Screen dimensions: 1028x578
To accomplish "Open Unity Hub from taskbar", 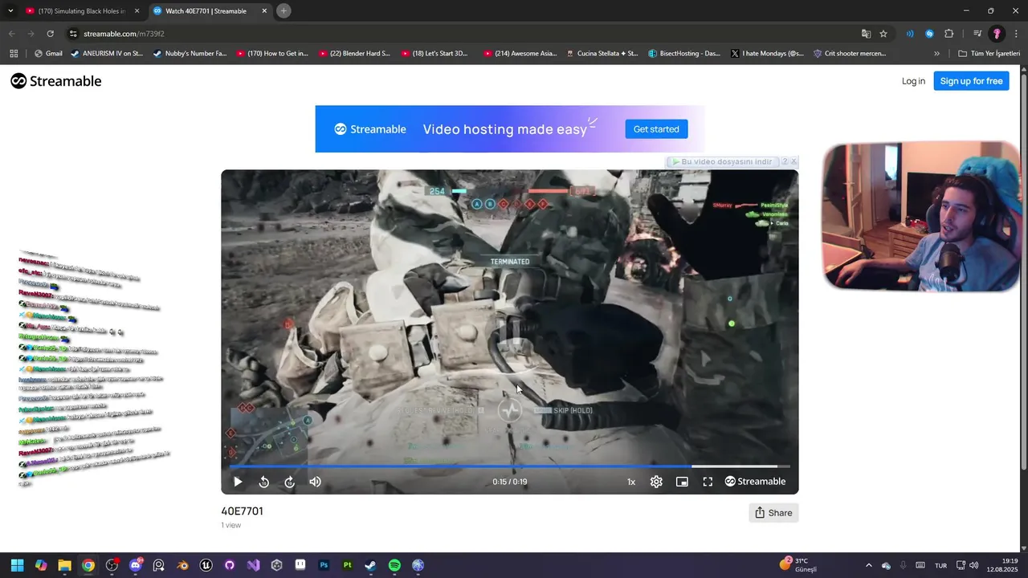I will coord(276,565).
